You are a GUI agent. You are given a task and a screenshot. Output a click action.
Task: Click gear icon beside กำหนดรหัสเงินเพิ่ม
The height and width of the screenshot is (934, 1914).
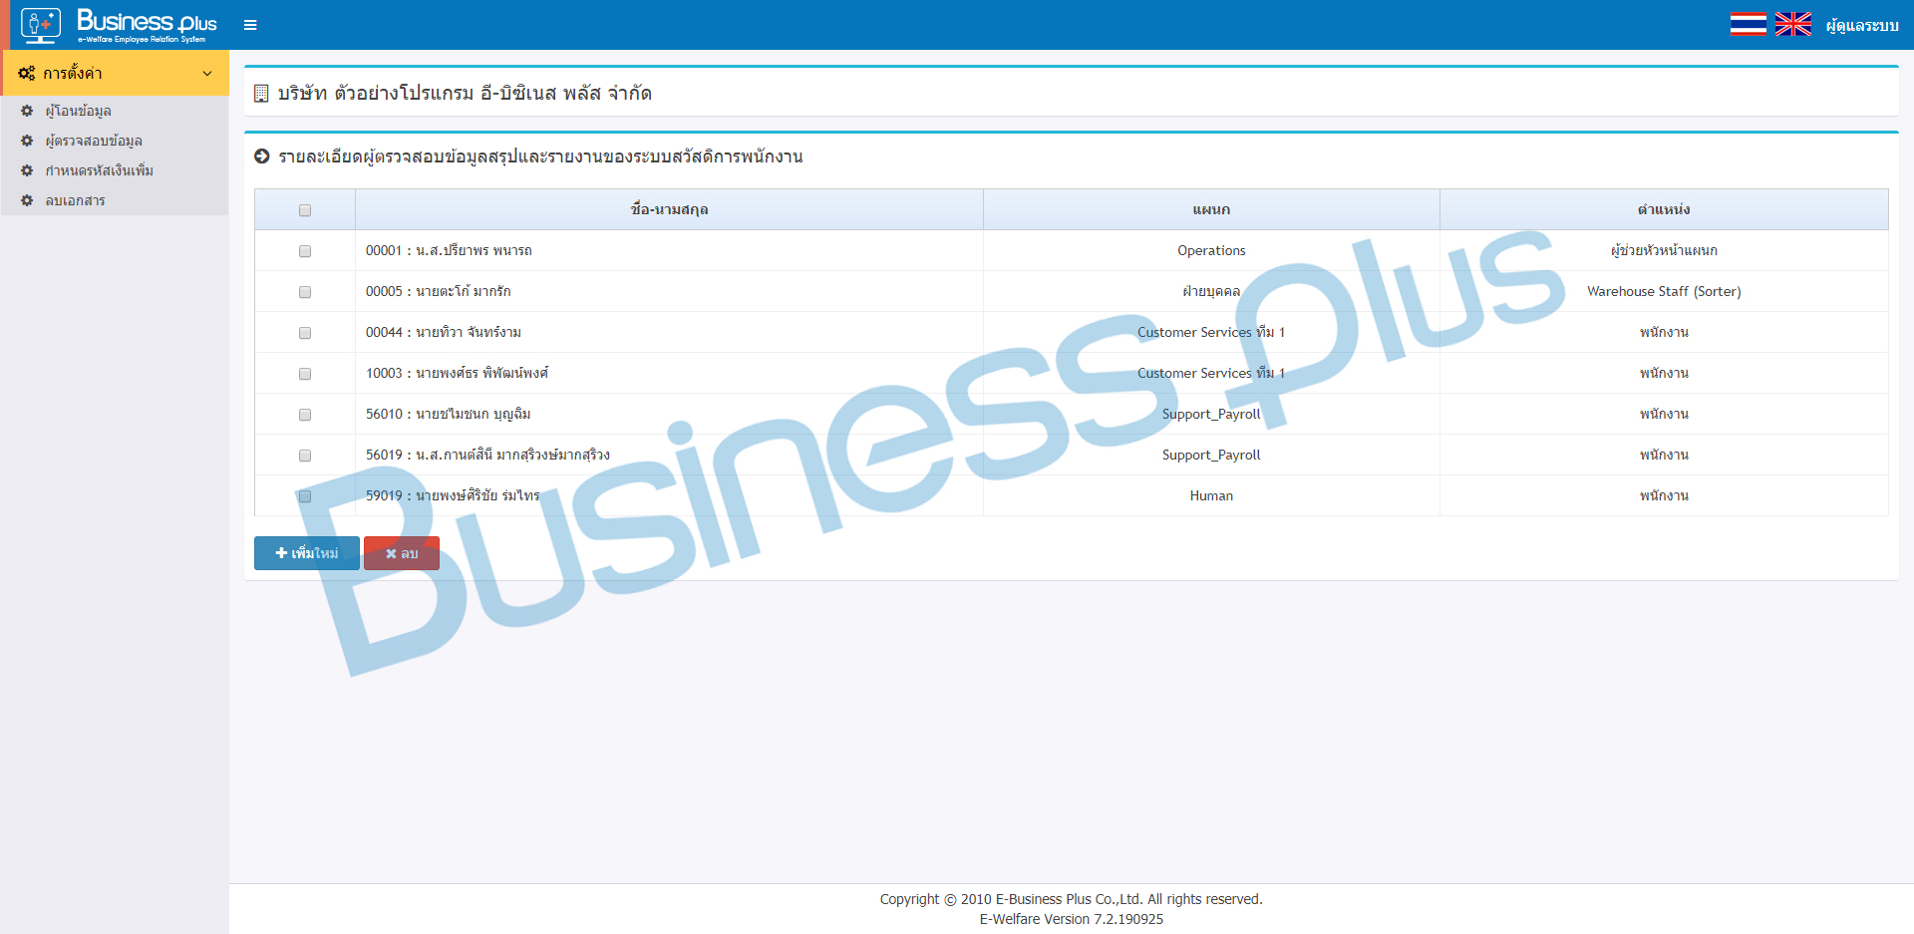click(27, 170)
